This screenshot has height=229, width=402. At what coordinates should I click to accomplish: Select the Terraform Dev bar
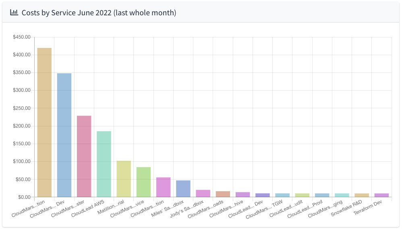[381, 195]
